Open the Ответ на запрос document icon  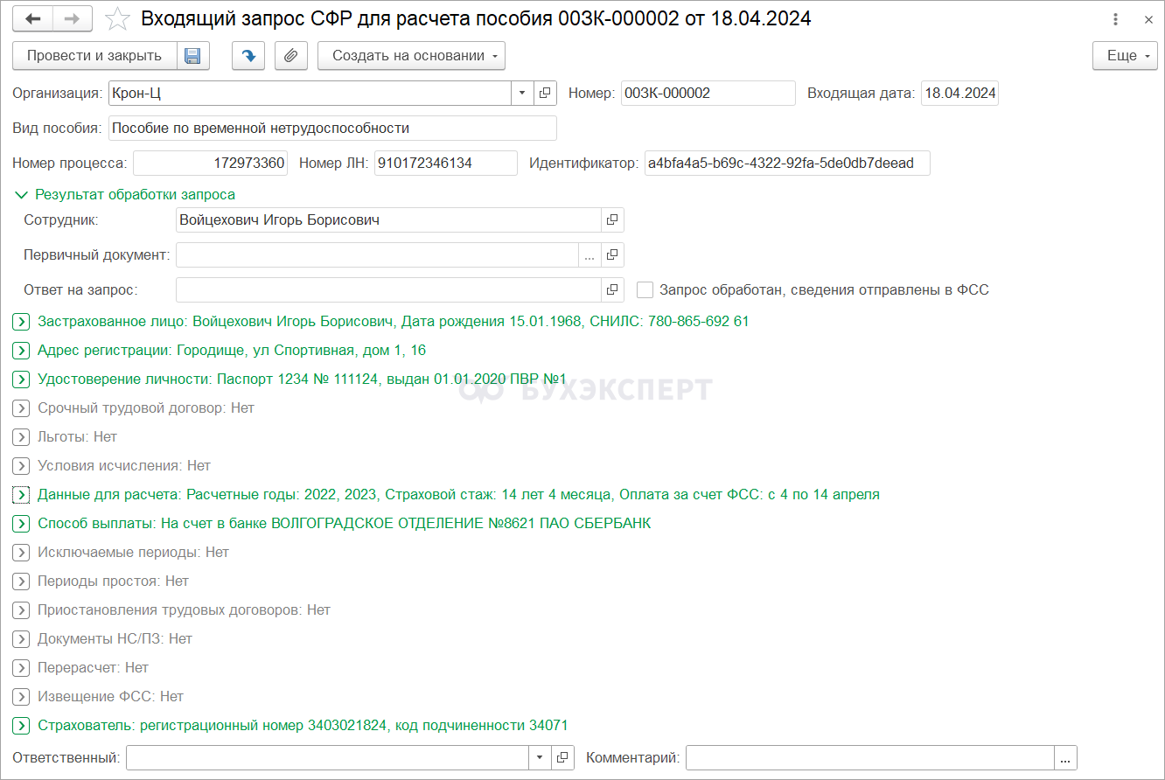pyautogui.click(x=612, y=289)
